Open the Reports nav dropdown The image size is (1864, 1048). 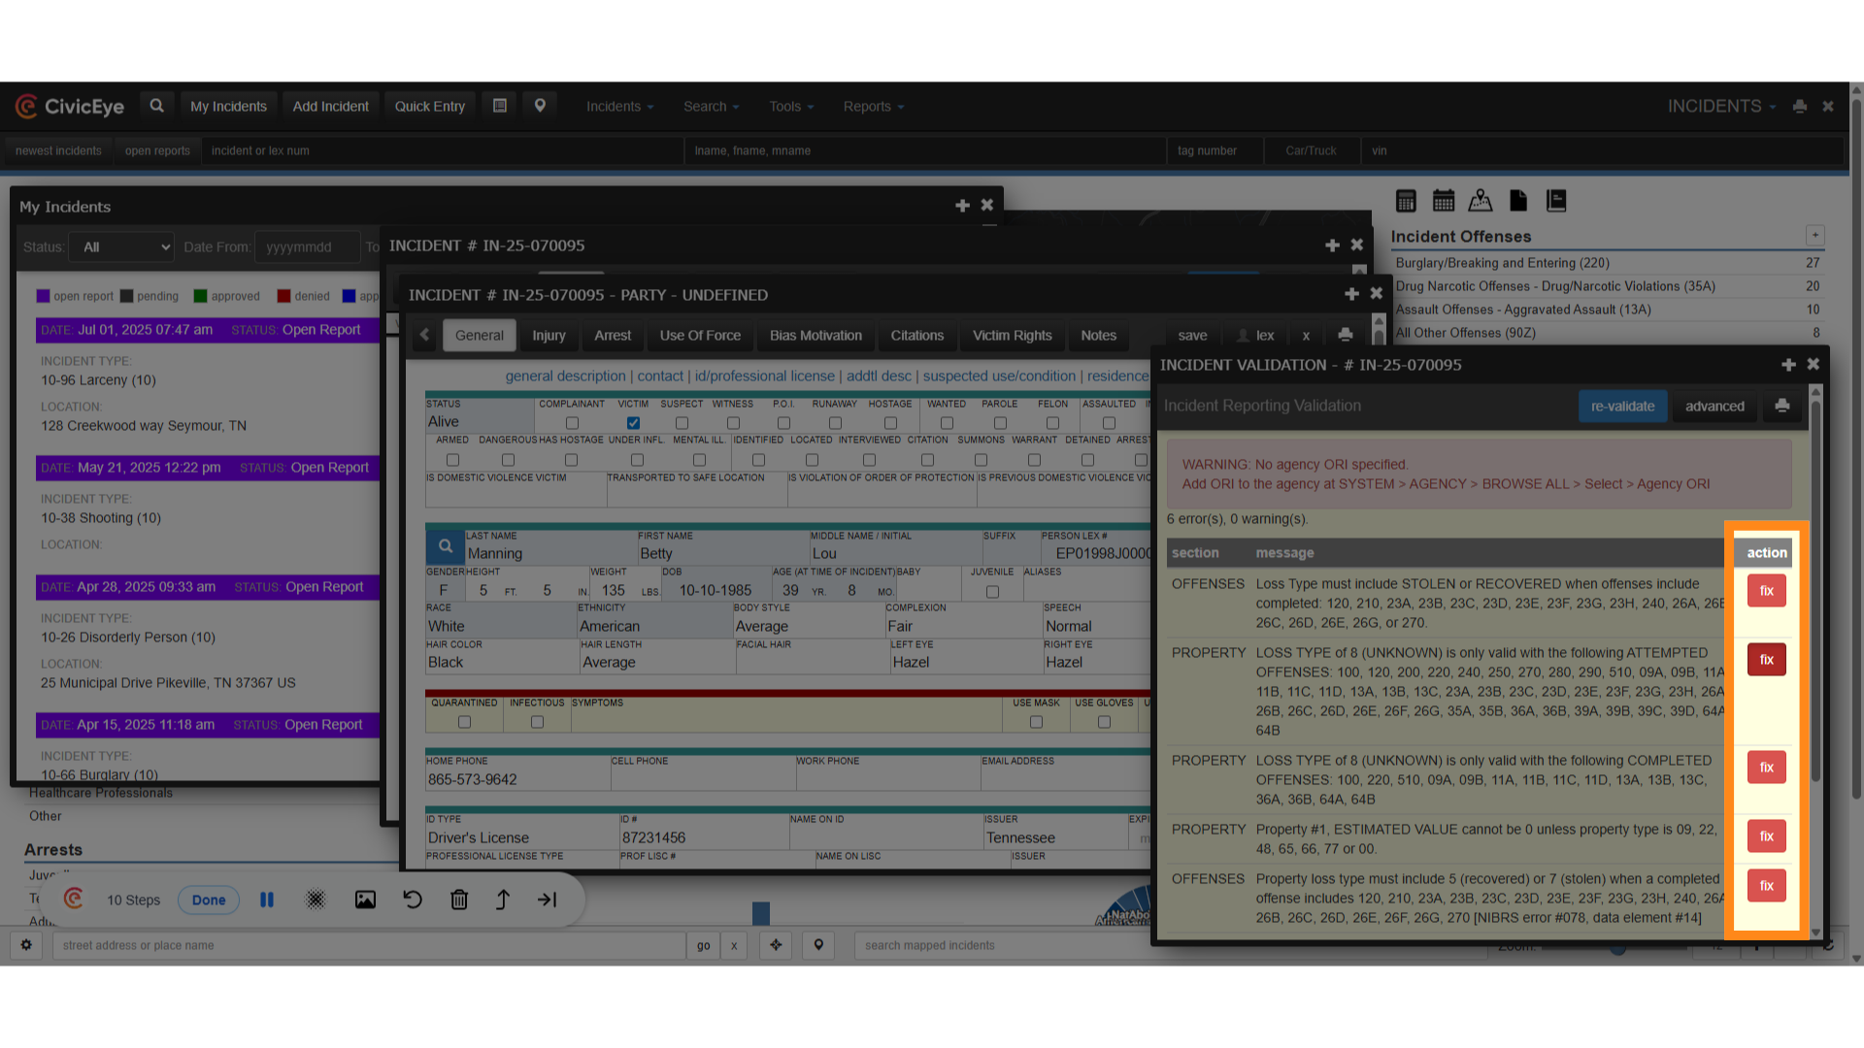click(873, 107)
